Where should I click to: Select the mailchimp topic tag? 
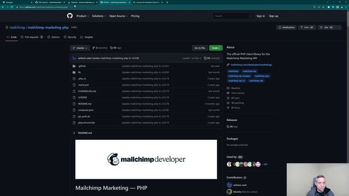(233, 71)
